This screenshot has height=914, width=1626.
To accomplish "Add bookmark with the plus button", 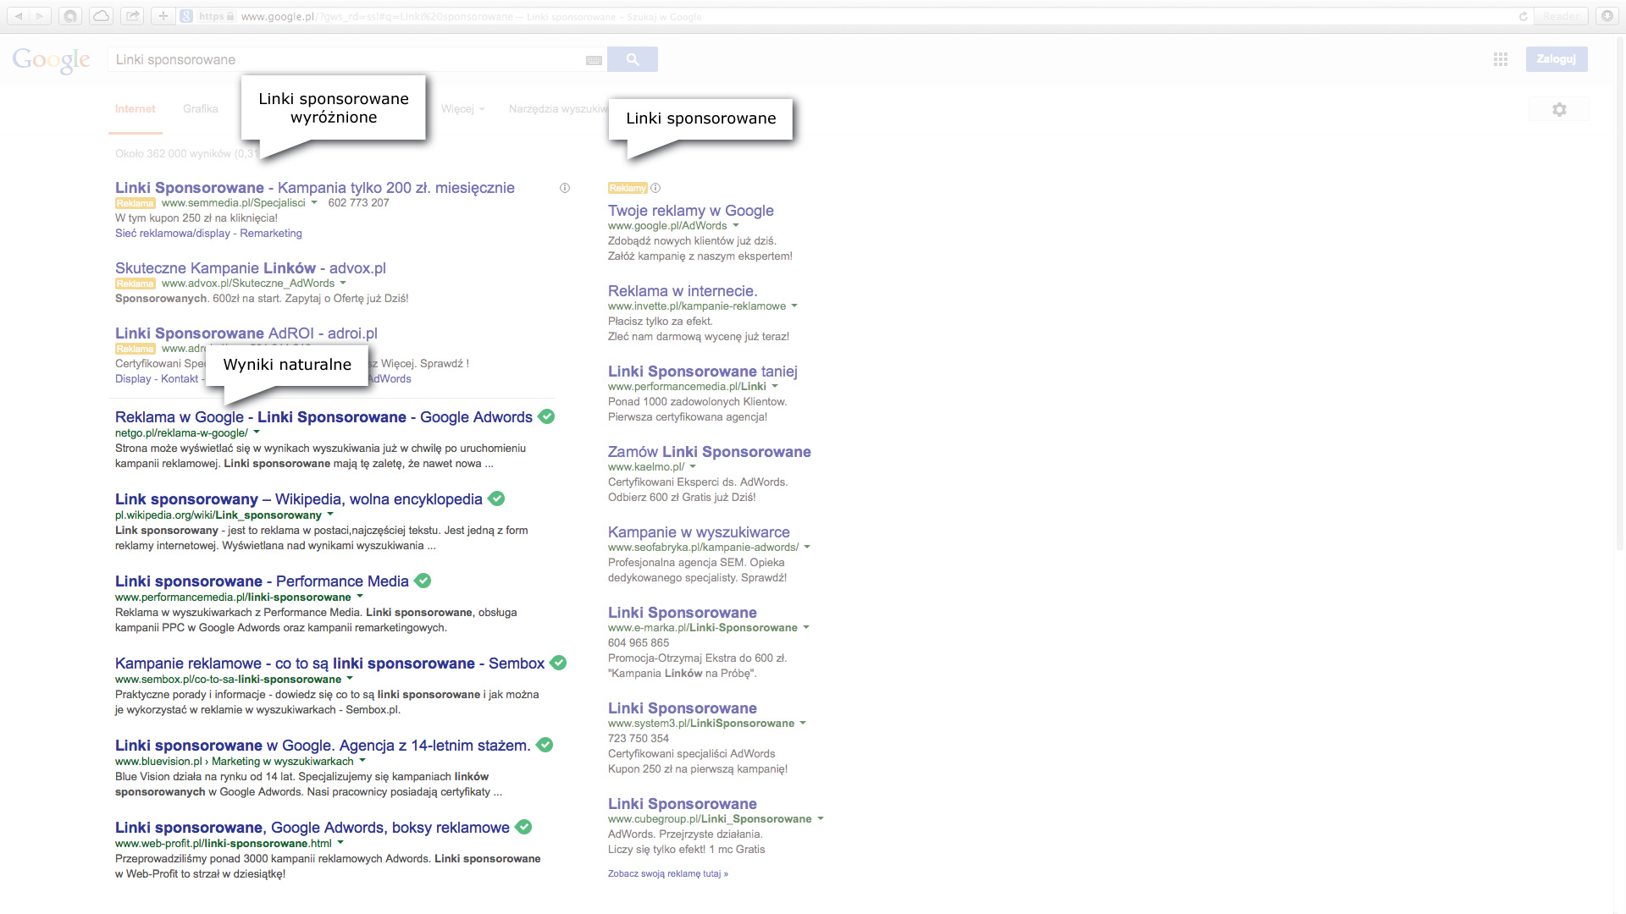I will 163,16.
